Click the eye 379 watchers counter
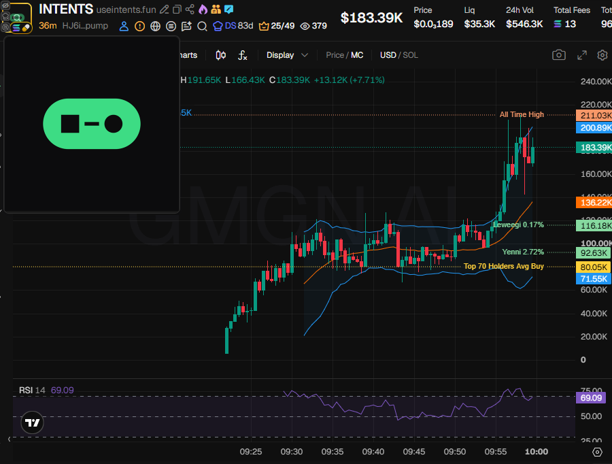 [313, 26]
